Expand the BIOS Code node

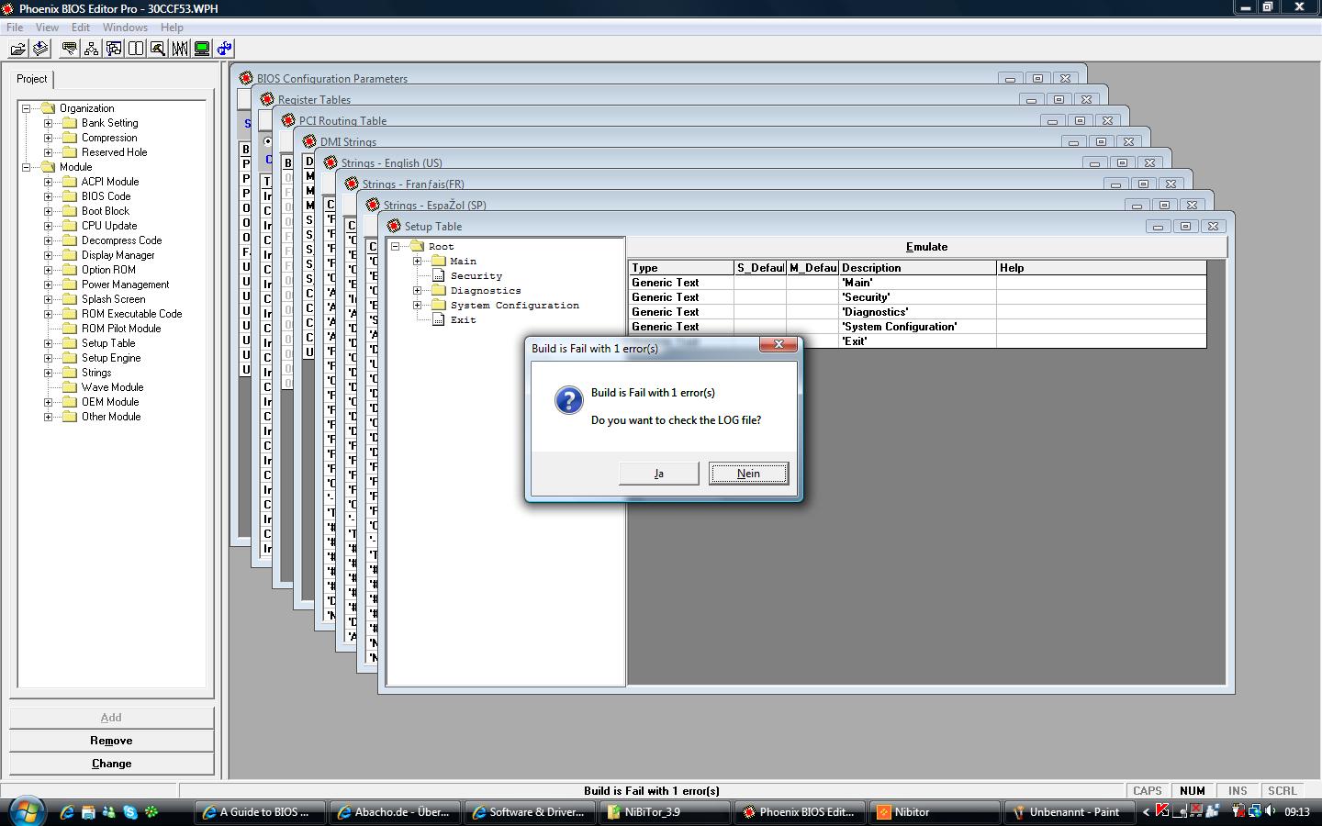click(49, 196)
